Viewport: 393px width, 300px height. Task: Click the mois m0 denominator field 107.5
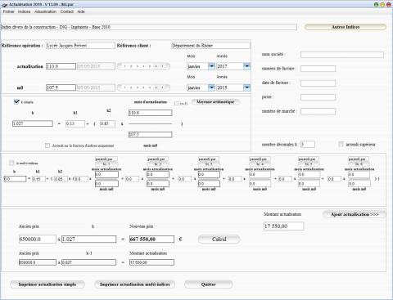coord(150,134)
